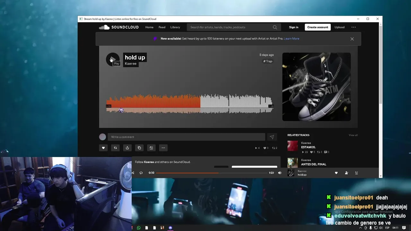Click the Sign in button

point(293,27)
